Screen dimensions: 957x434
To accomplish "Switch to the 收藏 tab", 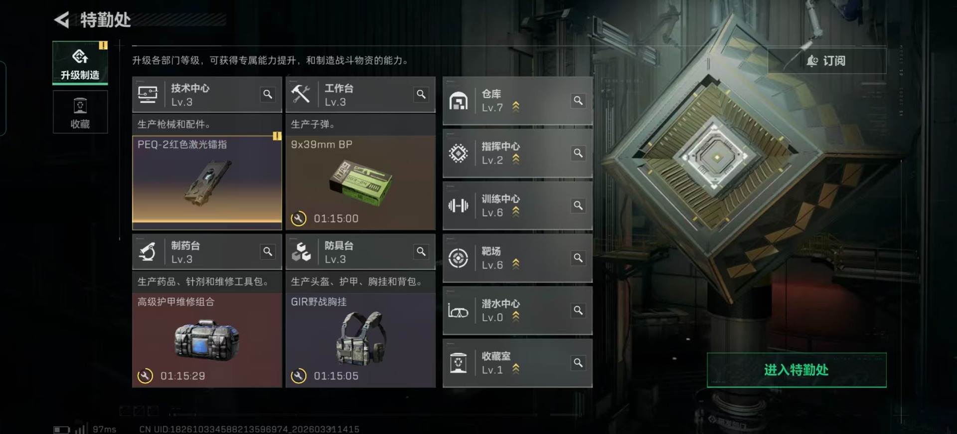I will (80, 112).
